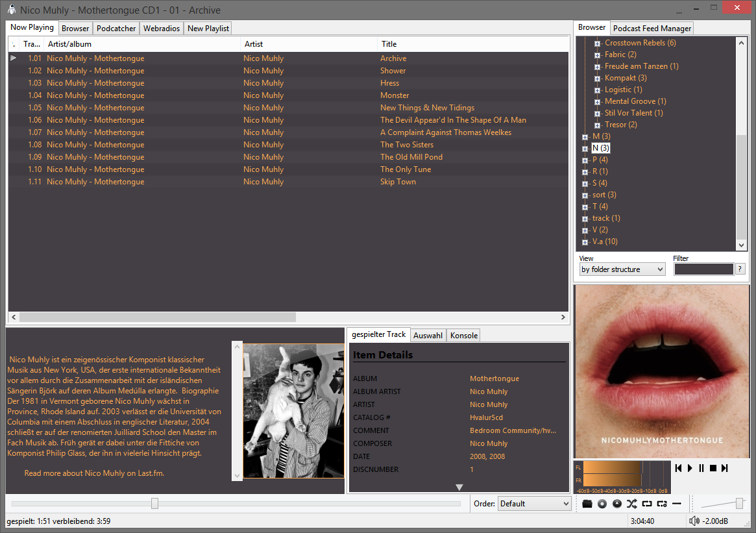Screen dimensions: 756x533
Task: Click the open folder icon in toolbar
Action: coord(587,504)
